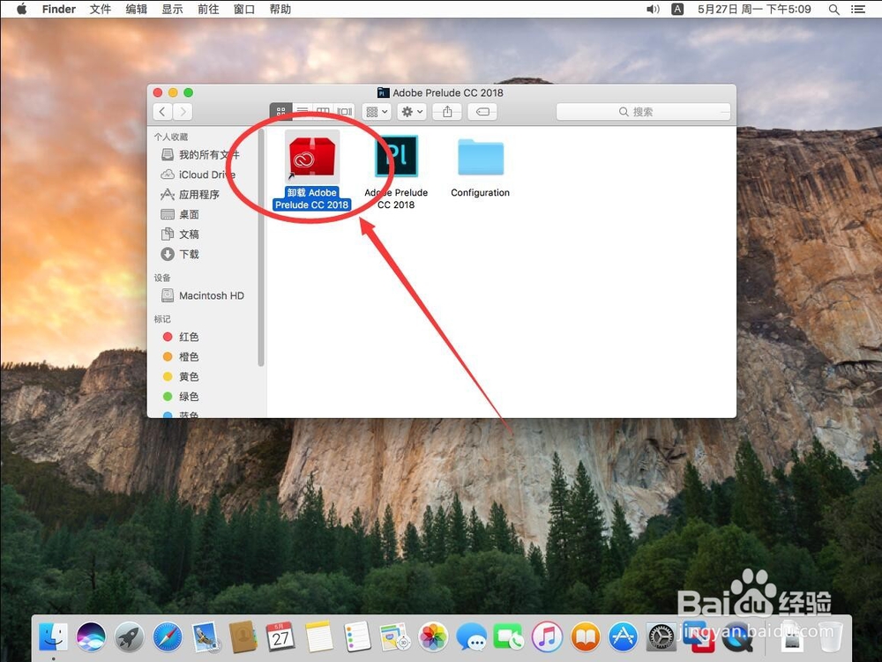
Task: Open Maps from the Dock
Action: point(395,637)
